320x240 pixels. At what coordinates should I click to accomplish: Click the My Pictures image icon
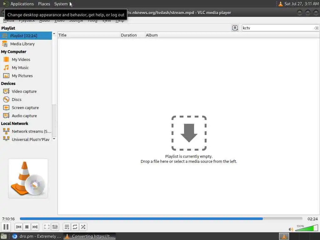(x=6, y=76)
